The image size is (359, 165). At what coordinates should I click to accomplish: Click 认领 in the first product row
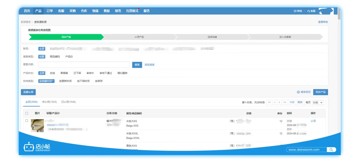pyautogui.click(x=313, y=121)
